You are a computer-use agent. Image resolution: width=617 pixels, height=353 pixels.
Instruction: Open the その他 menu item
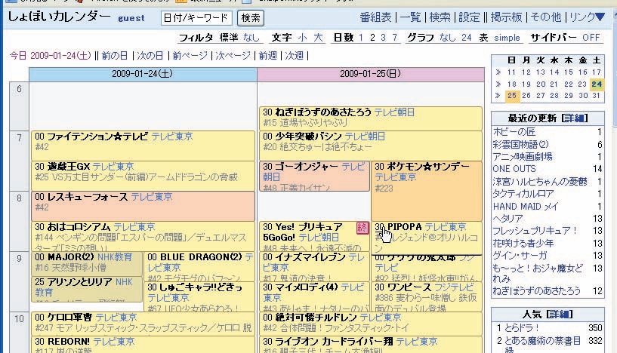coord(545,17)
